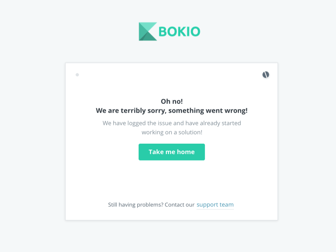Screen dimensions: 336x252
Task: Click the something went wrong headline
Action: [171, 110]
